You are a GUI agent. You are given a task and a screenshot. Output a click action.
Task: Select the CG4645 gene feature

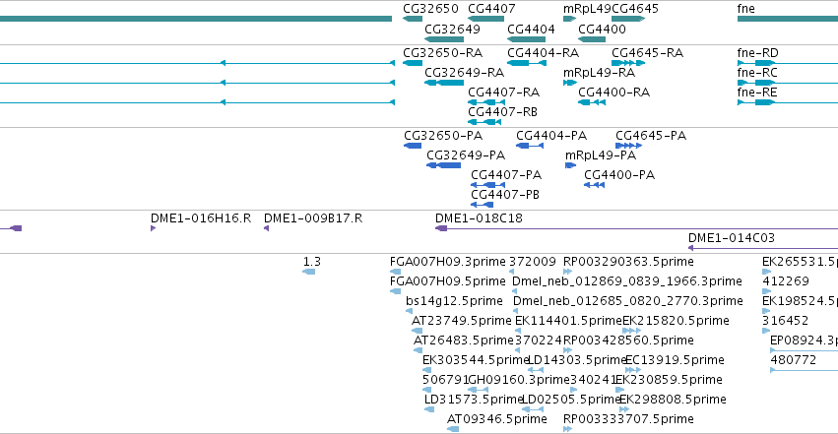[628, 20]
